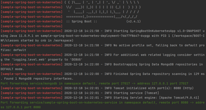Click green 'Port forwarding service/mongodb' line
206x110 pixels.
click(94, 83)
